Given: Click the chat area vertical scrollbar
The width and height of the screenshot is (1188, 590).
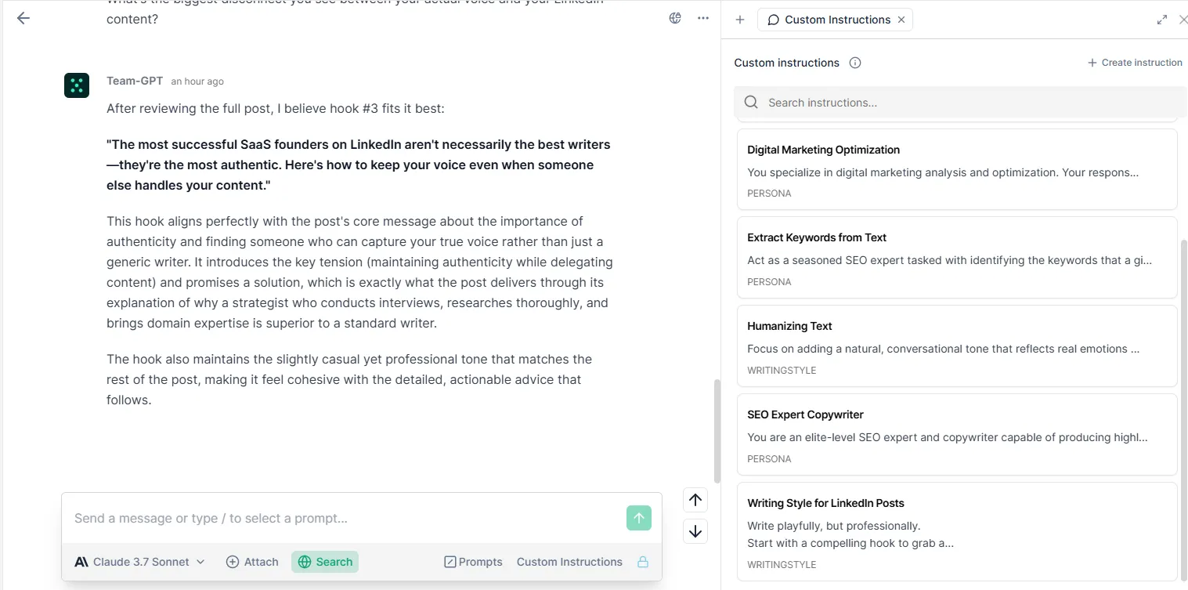Looking at the screenshot, I should 717,431.
